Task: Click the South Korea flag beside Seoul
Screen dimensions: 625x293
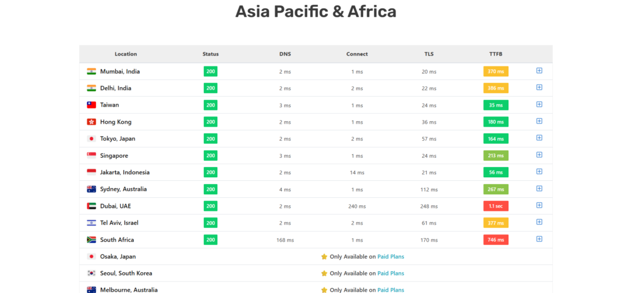Action: pos(92,274)
